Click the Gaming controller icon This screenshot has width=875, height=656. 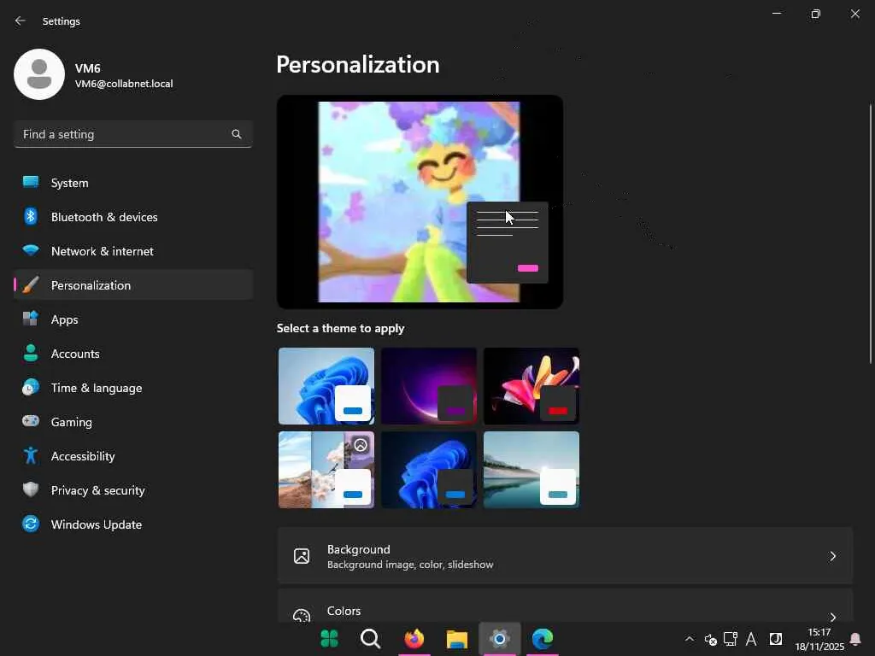(31, 421)
